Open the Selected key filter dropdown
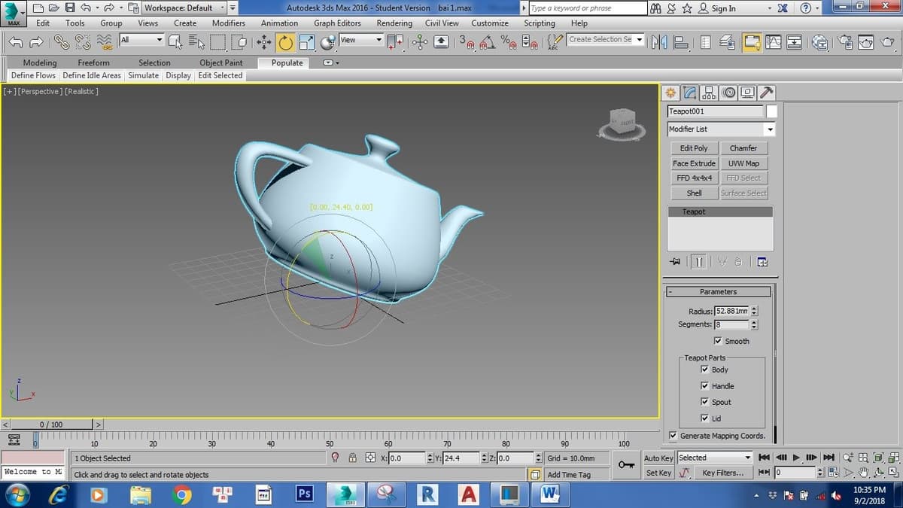The width and height of the screenshot is (903, 508). pyautogui.click(x=715, y=458)
